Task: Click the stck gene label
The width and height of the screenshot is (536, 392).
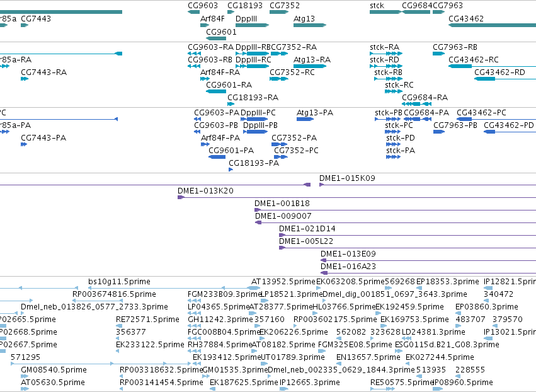Action: pyautogui.click(x=377, y=6)
